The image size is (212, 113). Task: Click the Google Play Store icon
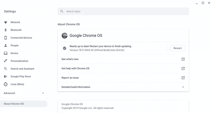6,76
